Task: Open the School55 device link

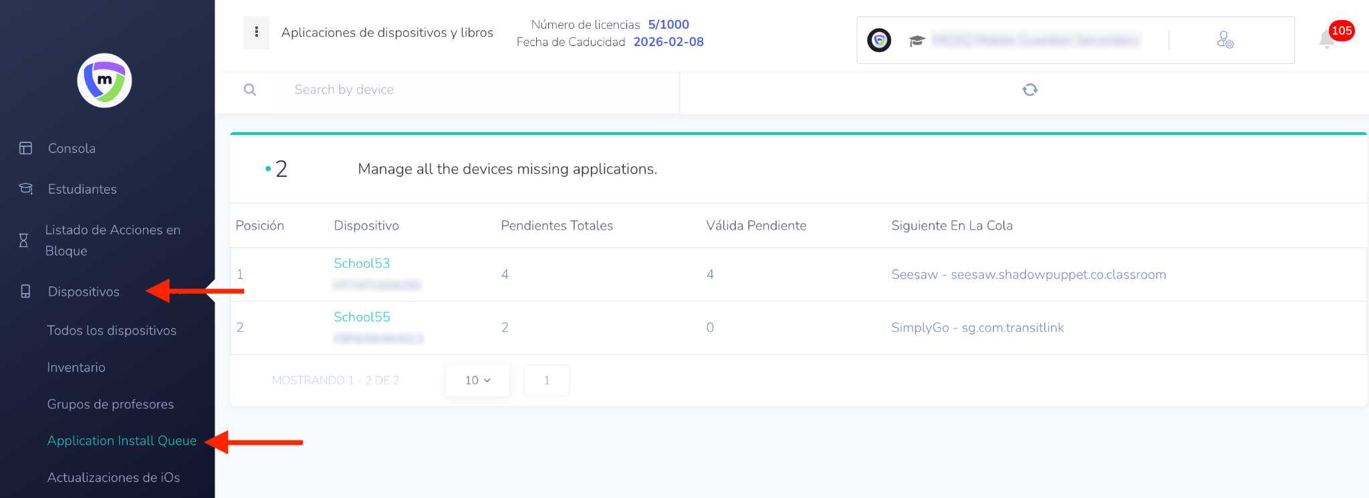Action: pos(362,317)
